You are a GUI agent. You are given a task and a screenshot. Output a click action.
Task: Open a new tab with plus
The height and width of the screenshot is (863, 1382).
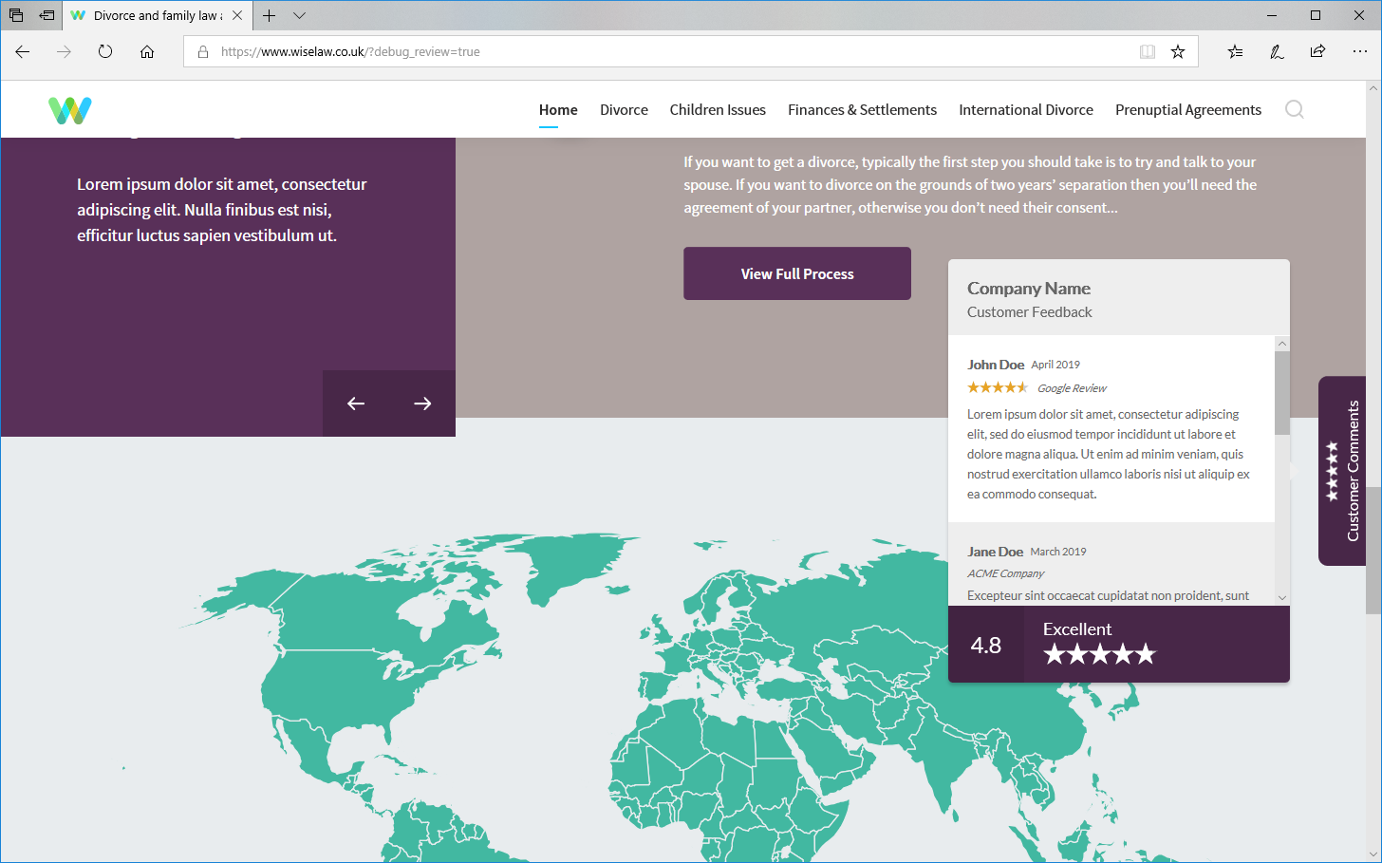(270, 15)
